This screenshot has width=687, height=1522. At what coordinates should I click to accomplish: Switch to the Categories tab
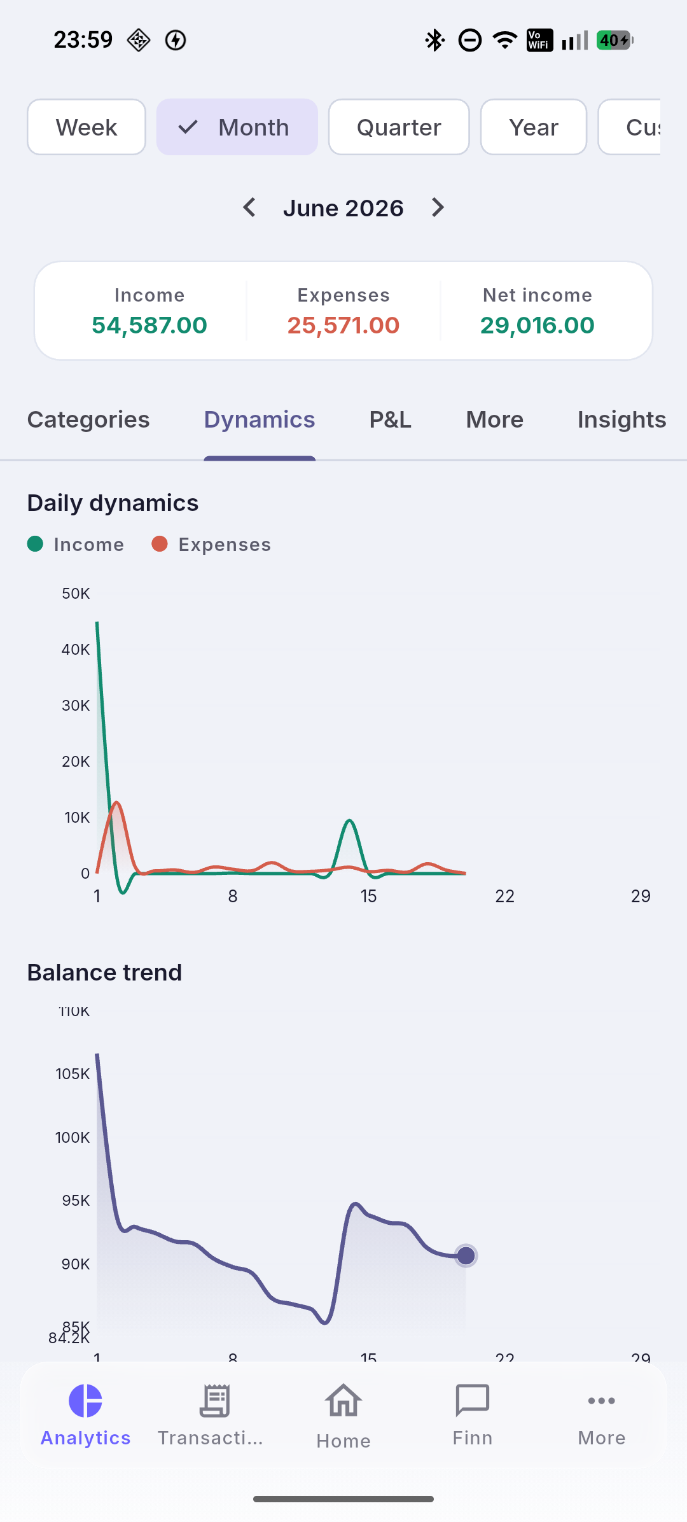88,420
